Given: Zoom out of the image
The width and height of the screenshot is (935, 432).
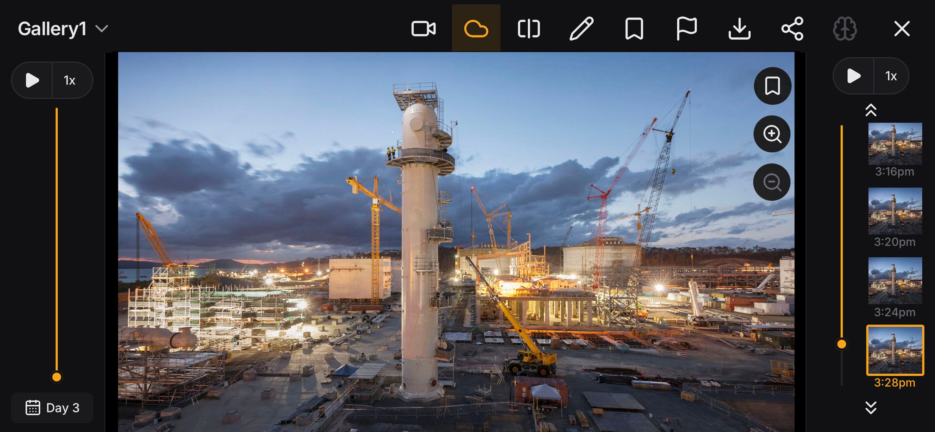Looking at the screenshot, I should [772, 182].
